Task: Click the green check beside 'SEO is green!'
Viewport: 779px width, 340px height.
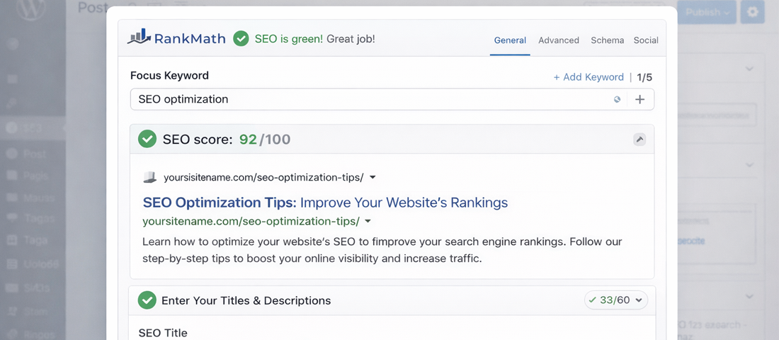Action: 241,38
